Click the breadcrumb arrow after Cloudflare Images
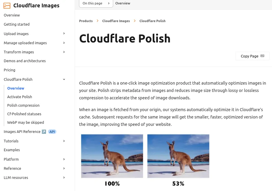The height and width of the screenshot is (191, 272). point(135,21)
